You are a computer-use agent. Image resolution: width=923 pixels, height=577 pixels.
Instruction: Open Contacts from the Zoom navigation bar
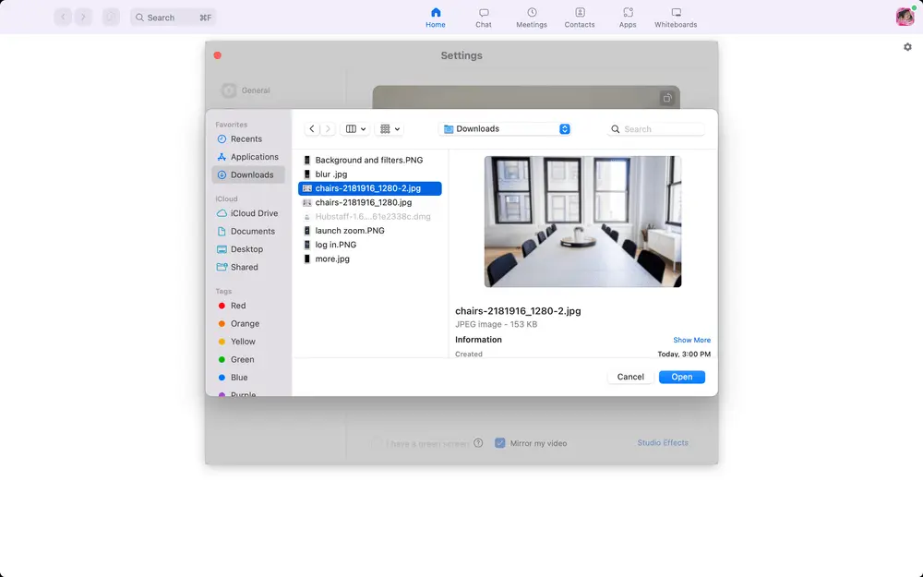point(580,17)
